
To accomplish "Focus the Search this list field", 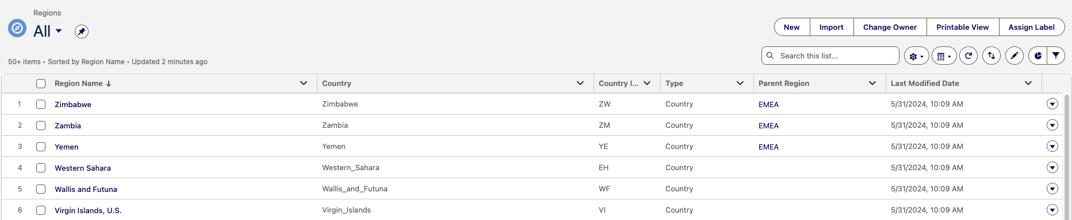I will (830, 56).
